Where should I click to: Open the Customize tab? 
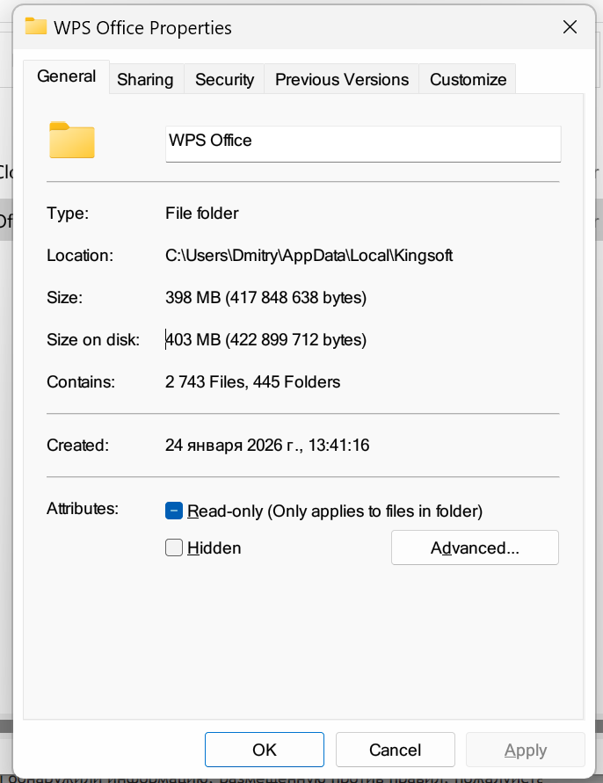coord(469,79)
